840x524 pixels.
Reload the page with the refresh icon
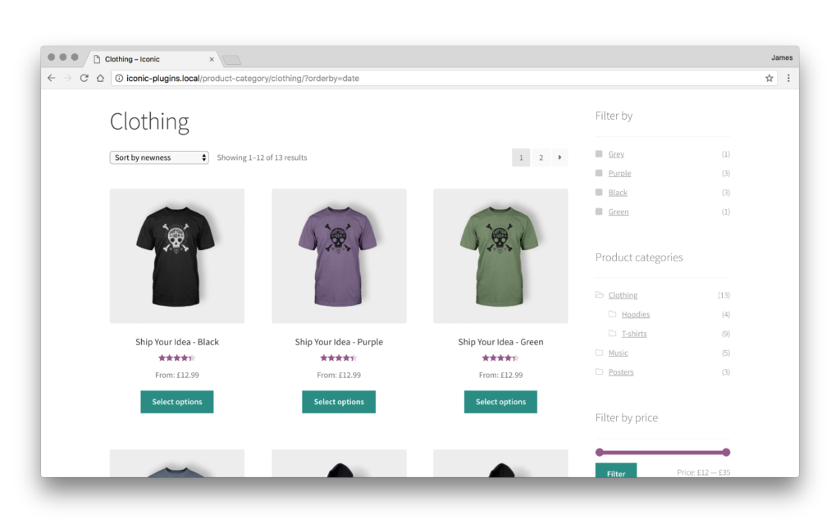84,79
